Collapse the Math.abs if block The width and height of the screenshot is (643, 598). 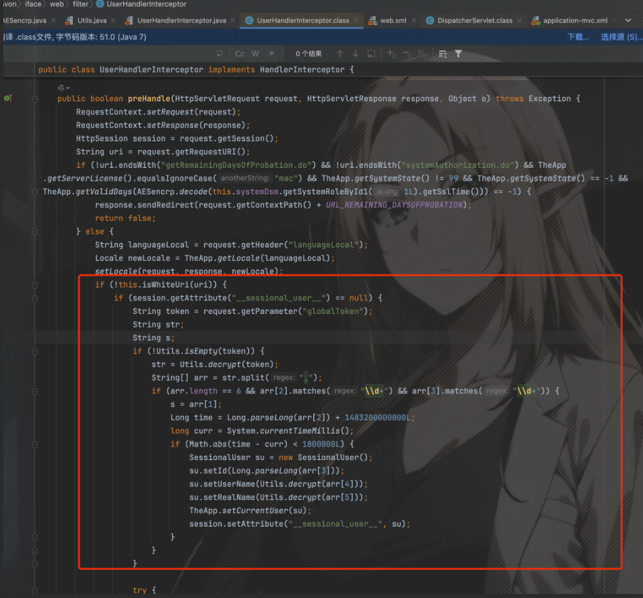coord(35,444)
